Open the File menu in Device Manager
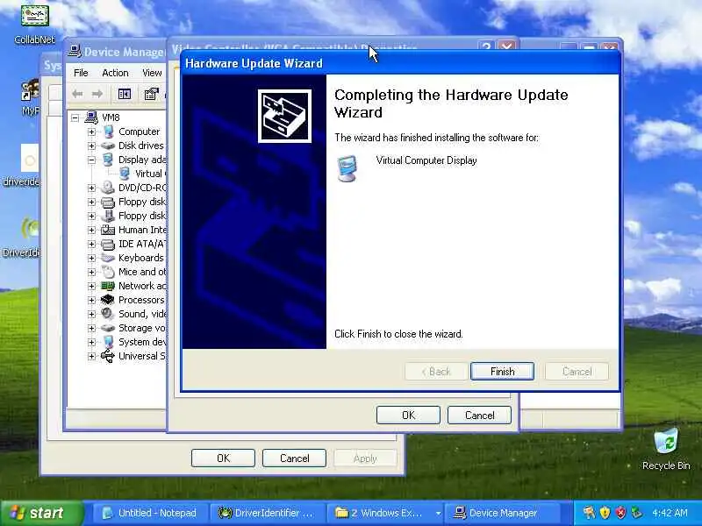The height and width of the screenshot is (526, 702). click(x=81, y=73)
